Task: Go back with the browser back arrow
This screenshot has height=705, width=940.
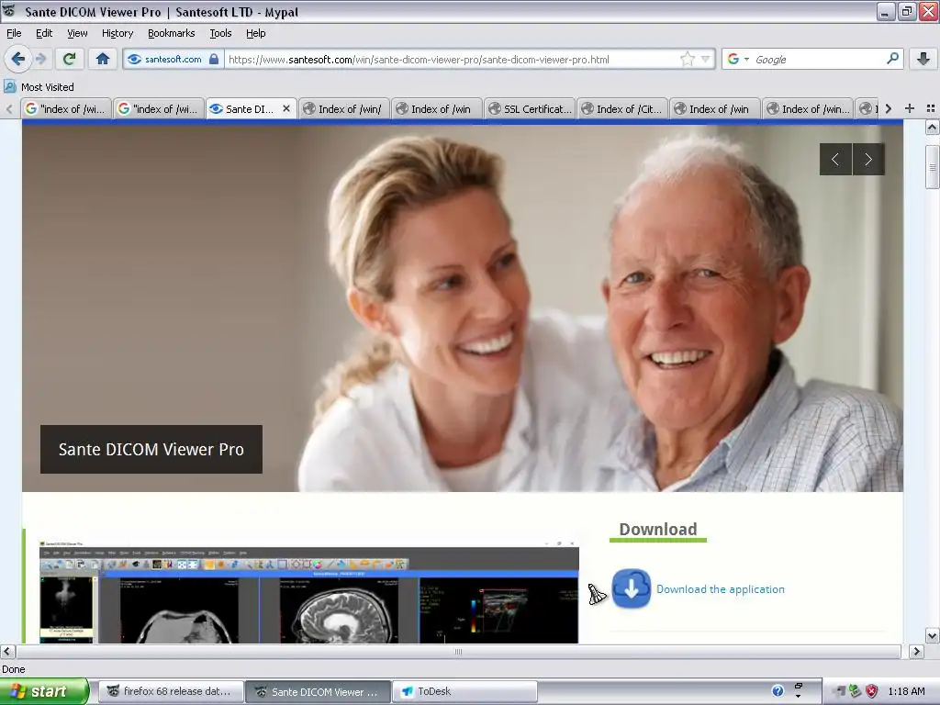Action: 17,59
